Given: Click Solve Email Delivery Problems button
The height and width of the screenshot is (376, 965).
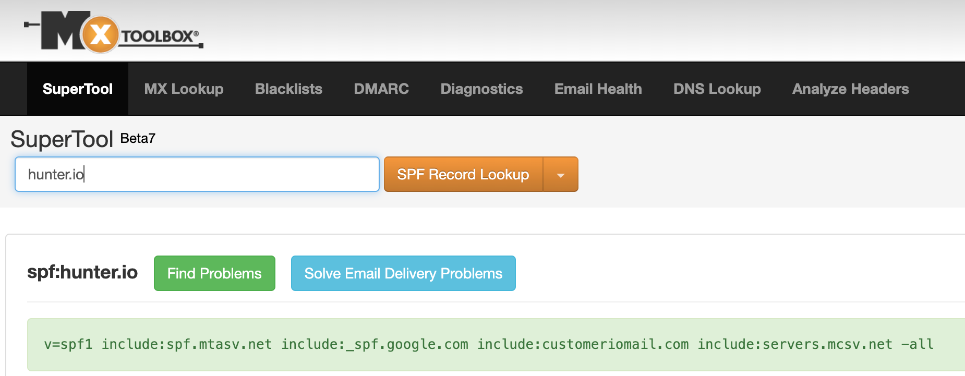Looking at the screenshot, I should click(x=403, y=273).
